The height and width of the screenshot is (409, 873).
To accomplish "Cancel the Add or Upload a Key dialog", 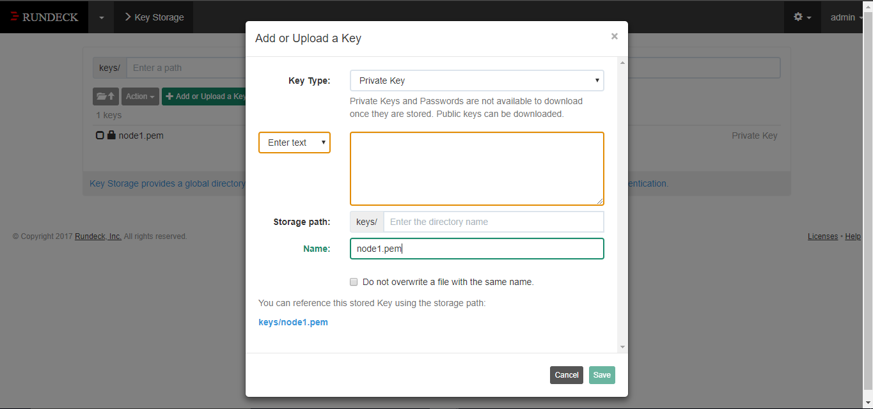I will (x=566, y=375).
